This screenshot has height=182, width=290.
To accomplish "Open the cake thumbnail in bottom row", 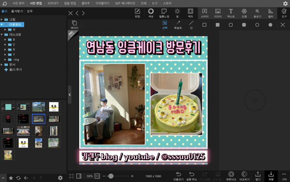I will click(8, 155).
